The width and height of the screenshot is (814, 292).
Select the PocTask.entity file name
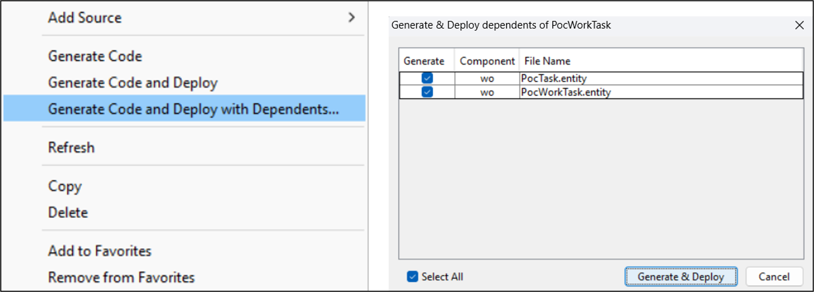(554, 78)
